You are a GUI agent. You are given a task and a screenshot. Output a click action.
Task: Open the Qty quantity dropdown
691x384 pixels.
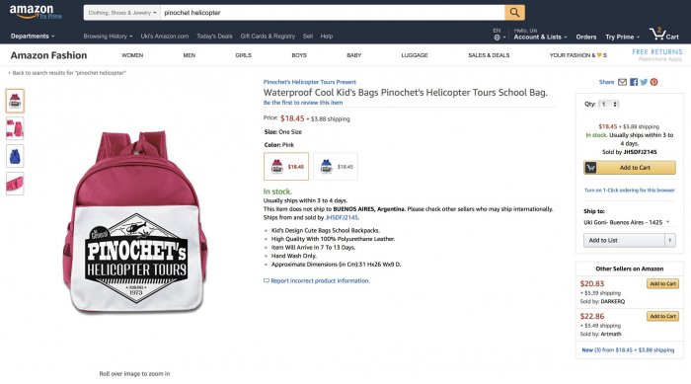(x=609, y=104)
